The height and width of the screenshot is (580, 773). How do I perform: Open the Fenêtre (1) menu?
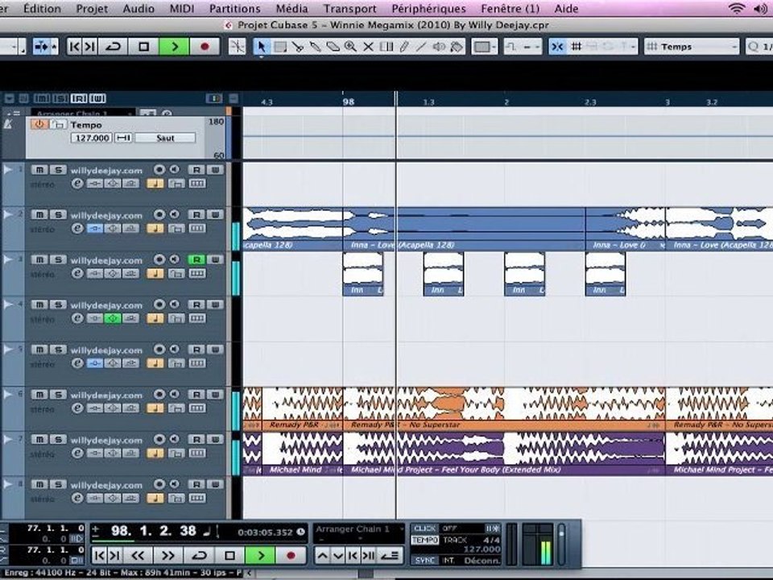(x=511, y=8)
